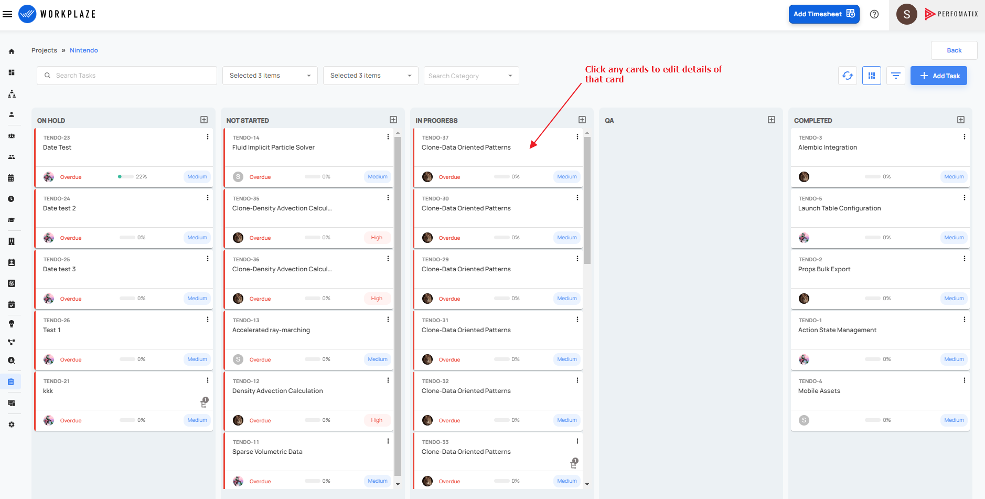Click the help question mark icon
Image resolution: width=985 pixels, height=499 pixels.
tap(874, 14)
